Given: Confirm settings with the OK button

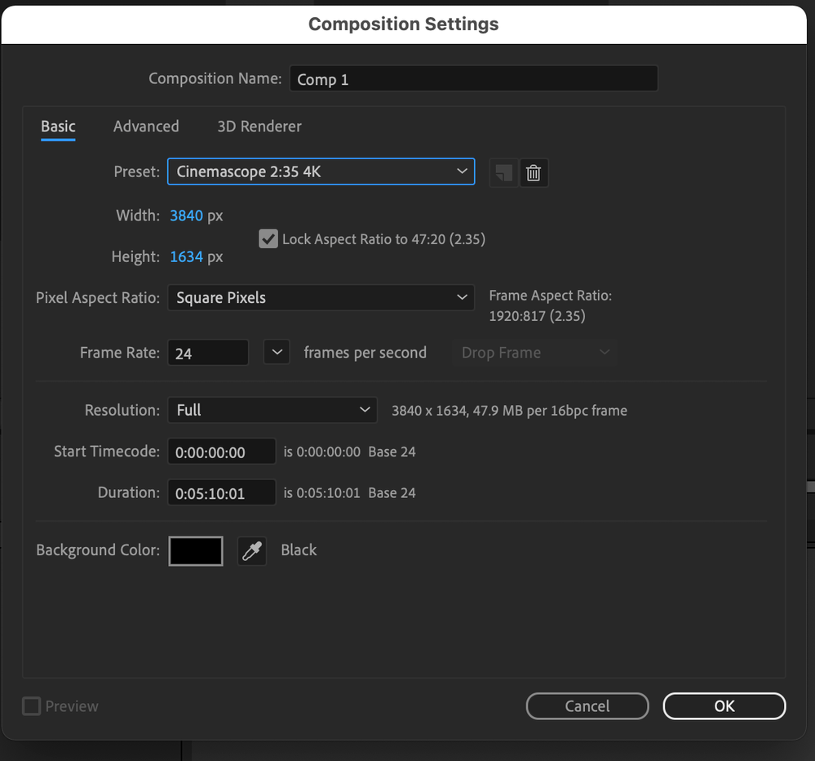Looking at the screenshot, I should (x=724, y=705).
